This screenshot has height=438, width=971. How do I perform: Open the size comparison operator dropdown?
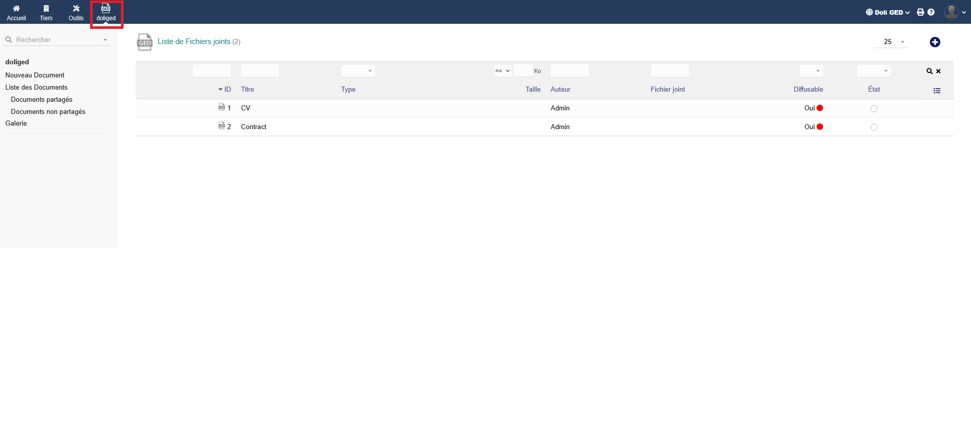point(502,71)
